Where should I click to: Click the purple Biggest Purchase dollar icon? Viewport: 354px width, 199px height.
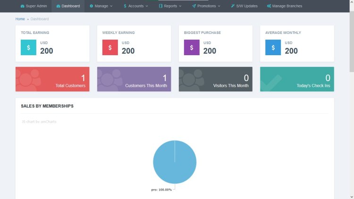point(192,47)
